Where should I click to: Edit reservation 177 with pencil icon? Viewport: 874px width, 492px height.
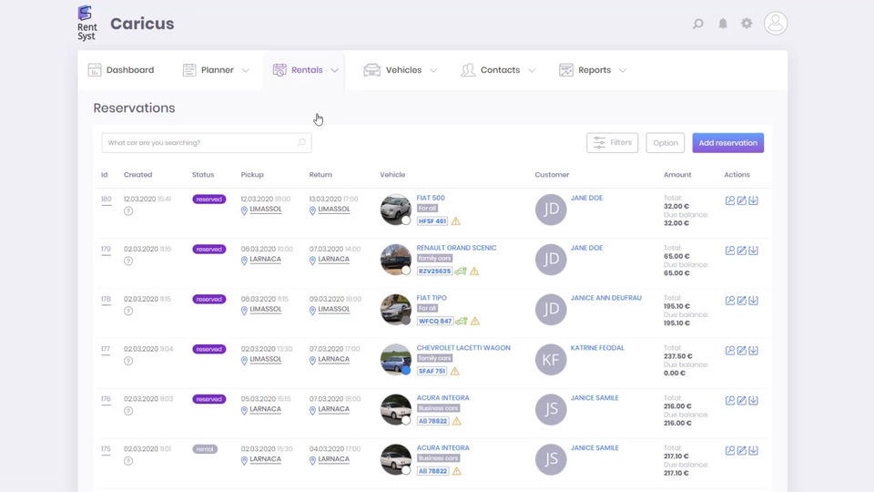pos(741,350)
